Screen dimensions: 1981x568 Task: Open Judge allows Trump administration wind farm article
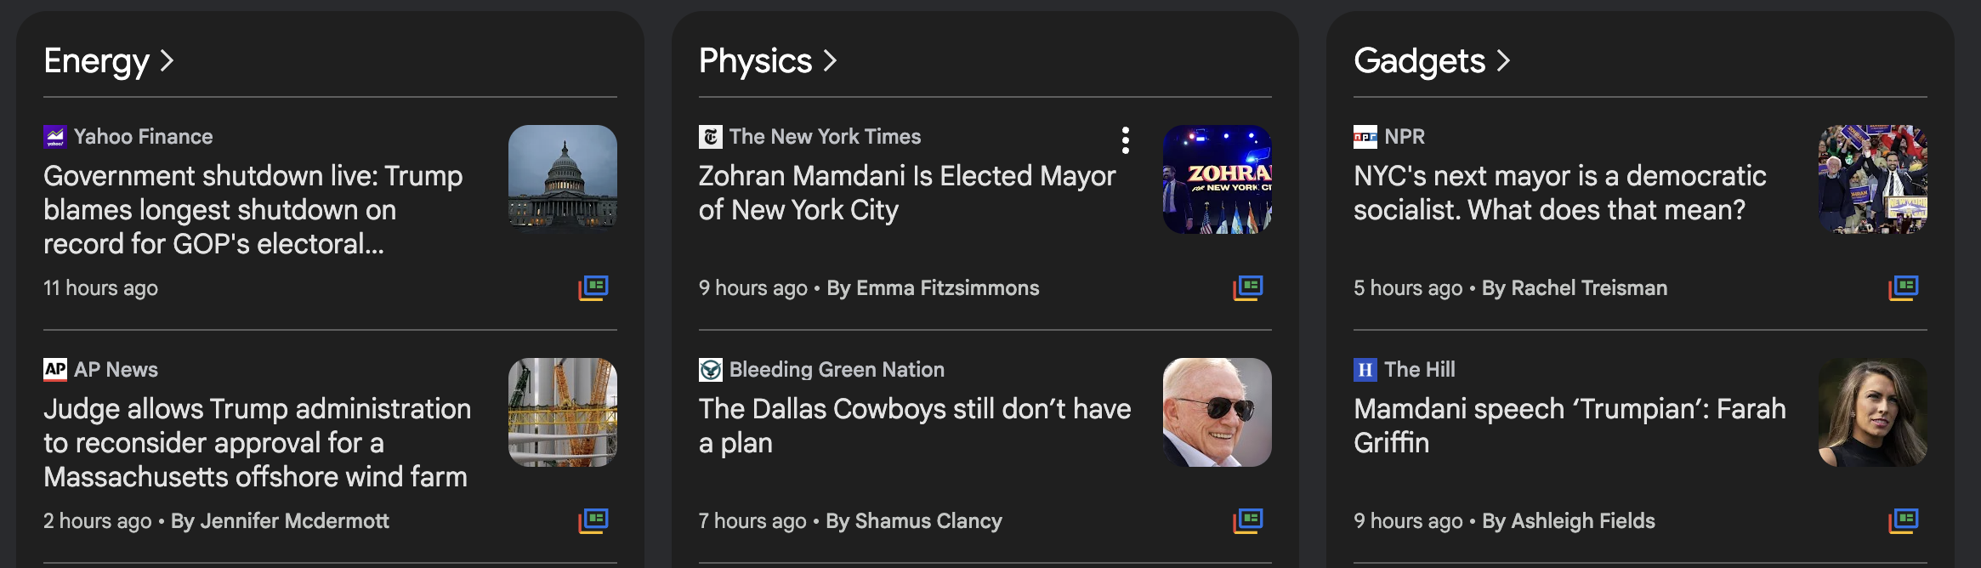[x=257, y=442]
